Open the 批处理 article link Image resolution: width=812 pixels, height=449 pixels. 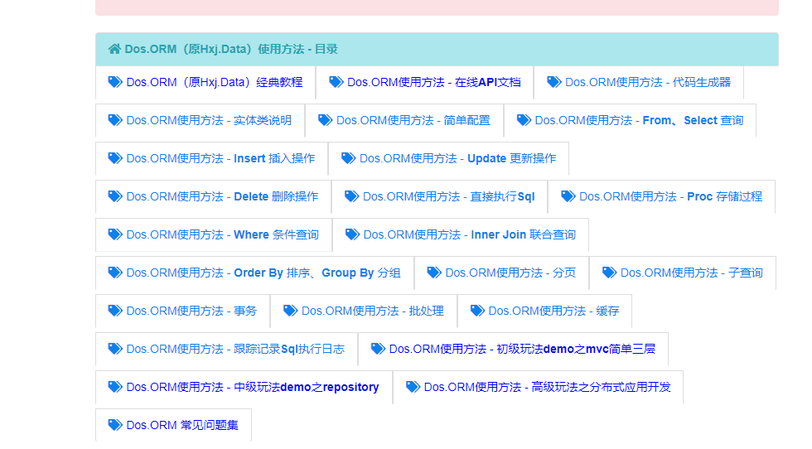click(372, 311)
